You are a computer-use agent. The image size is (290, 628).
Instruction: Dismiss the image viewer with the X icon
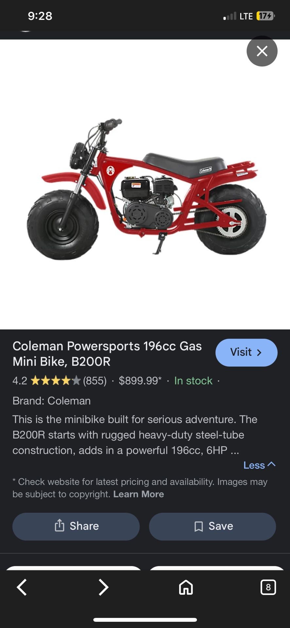pos(262,51)
